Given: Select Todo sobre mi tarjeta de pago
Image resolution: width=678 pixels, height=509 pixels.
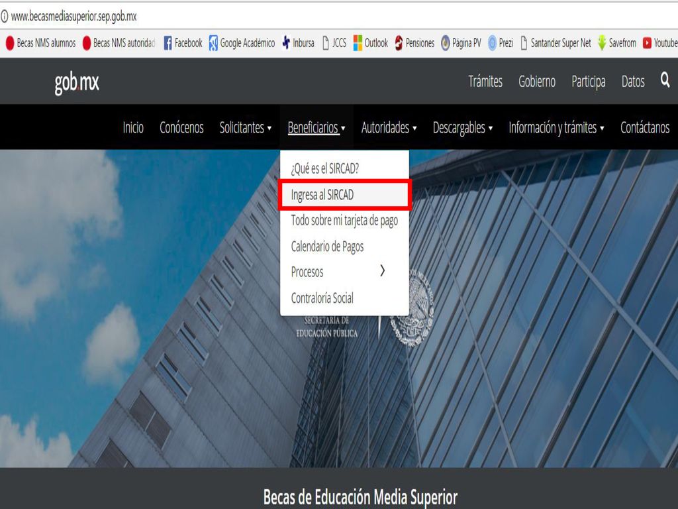Looking at the screenshot, I should click(344, 220).
